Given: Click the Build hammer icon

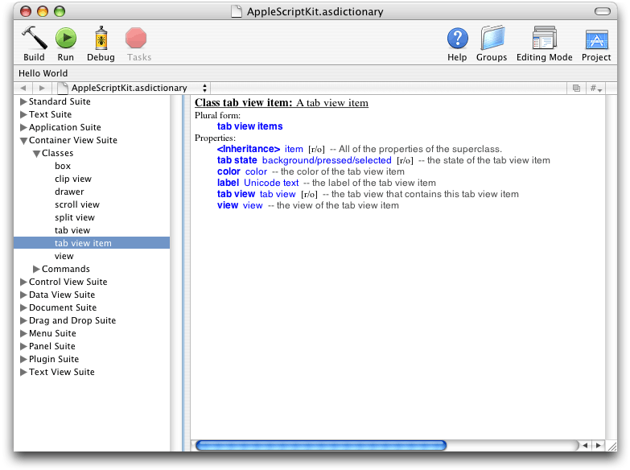Looking at the screenshot, I should 34,38.
